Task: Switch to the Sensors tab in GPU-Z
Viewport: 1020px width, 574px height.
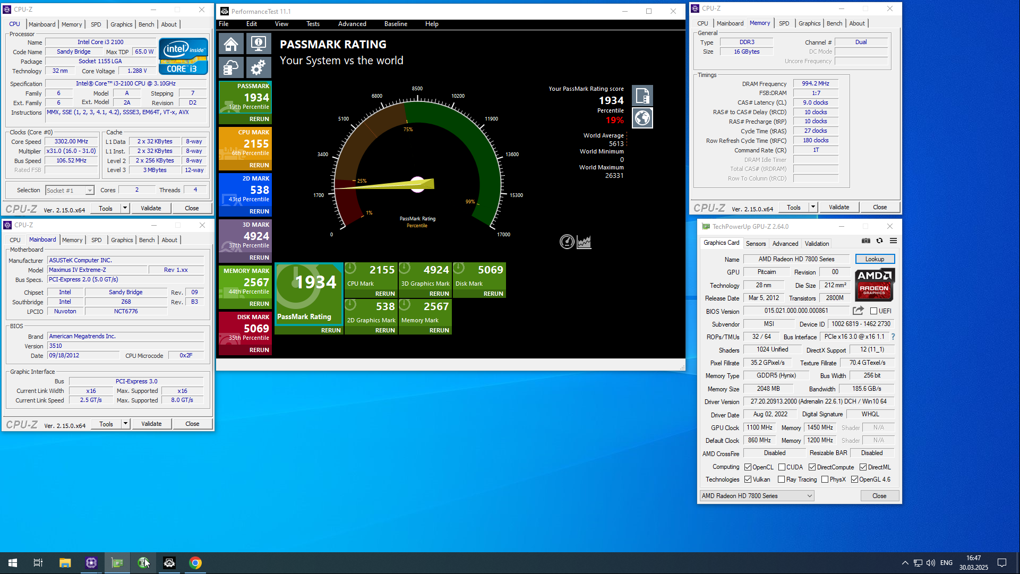Action: coord(756,243)
